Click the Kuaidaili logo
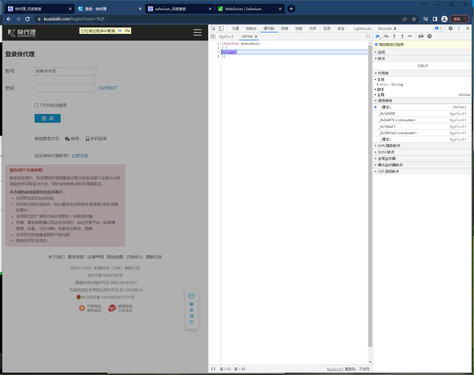Image resolution: width=474 pixels, height=375 pixels. tap(22, 33)
